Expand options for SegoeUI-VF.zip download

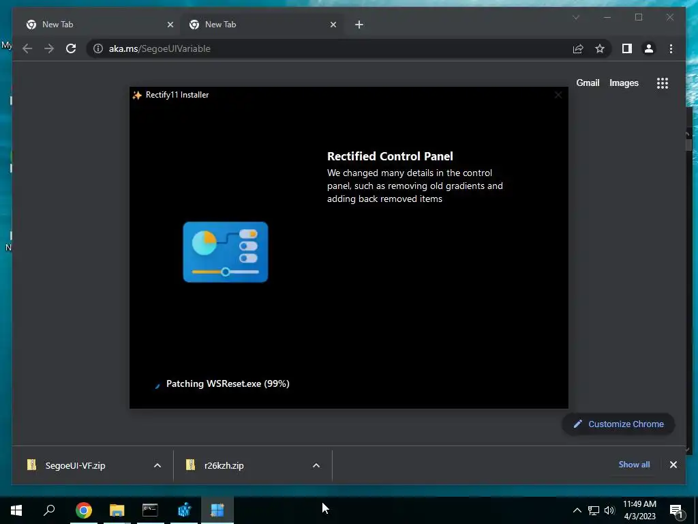coord(157,465)
